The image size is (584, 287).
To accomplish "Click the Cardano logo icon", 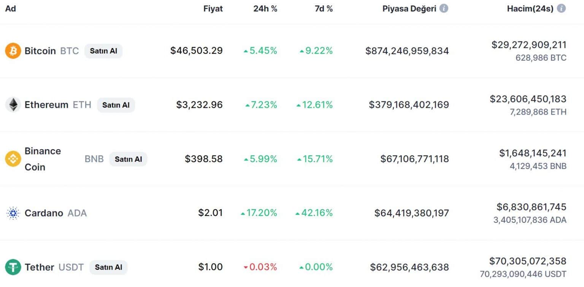I will (x=13, y=213).
